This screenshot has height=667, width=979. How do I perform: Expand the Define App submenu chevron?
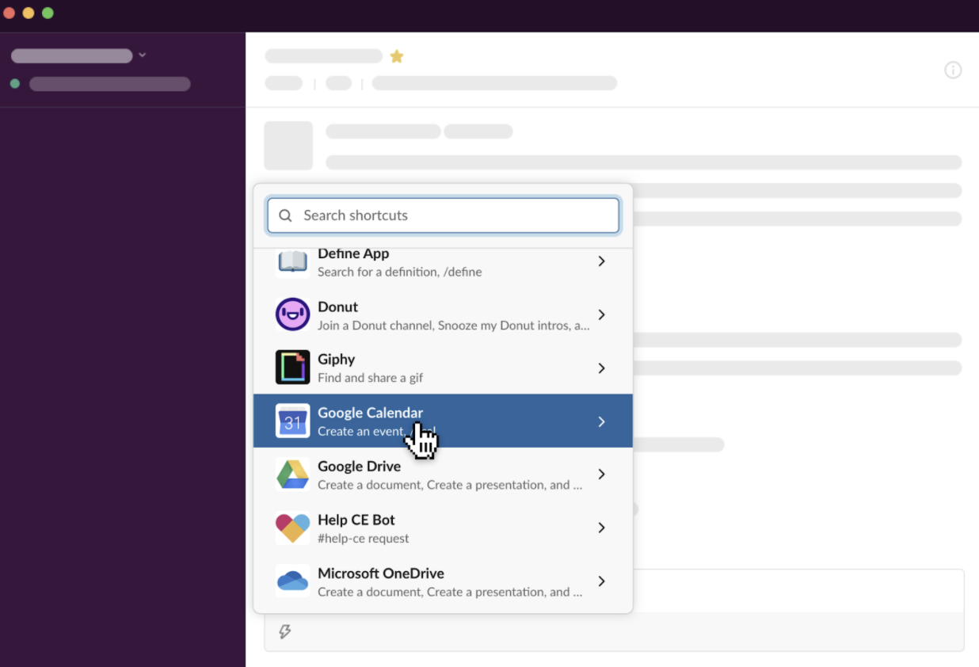click(x=601, y=261)
